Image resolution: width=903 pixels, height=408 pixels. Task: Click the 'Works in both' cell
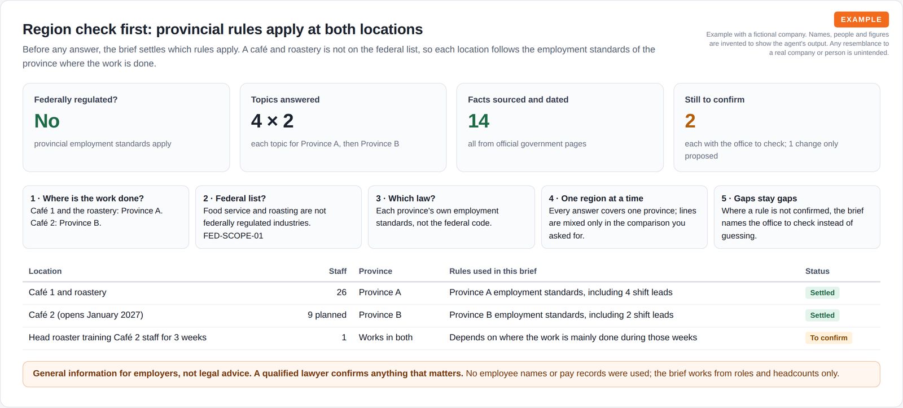pos(385,337)
